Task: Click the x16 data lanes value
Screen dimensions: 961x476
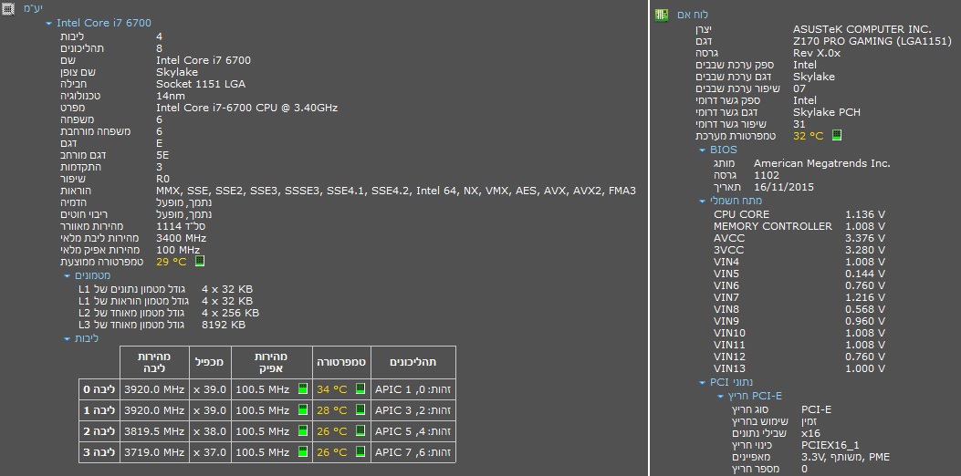Action: click(811, 434)
